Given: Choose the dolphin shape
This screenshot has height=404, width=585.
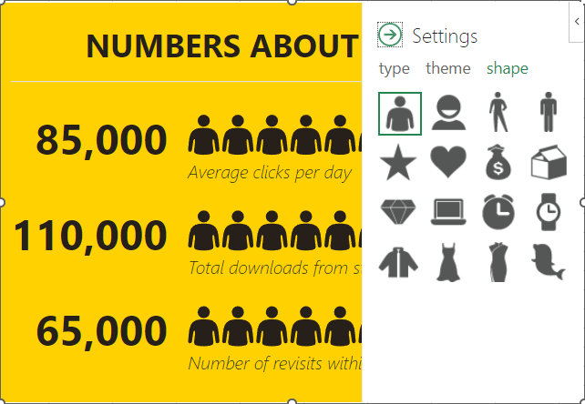Looking at the screenshot, I should pyautogui.click(x=548, y=261).
